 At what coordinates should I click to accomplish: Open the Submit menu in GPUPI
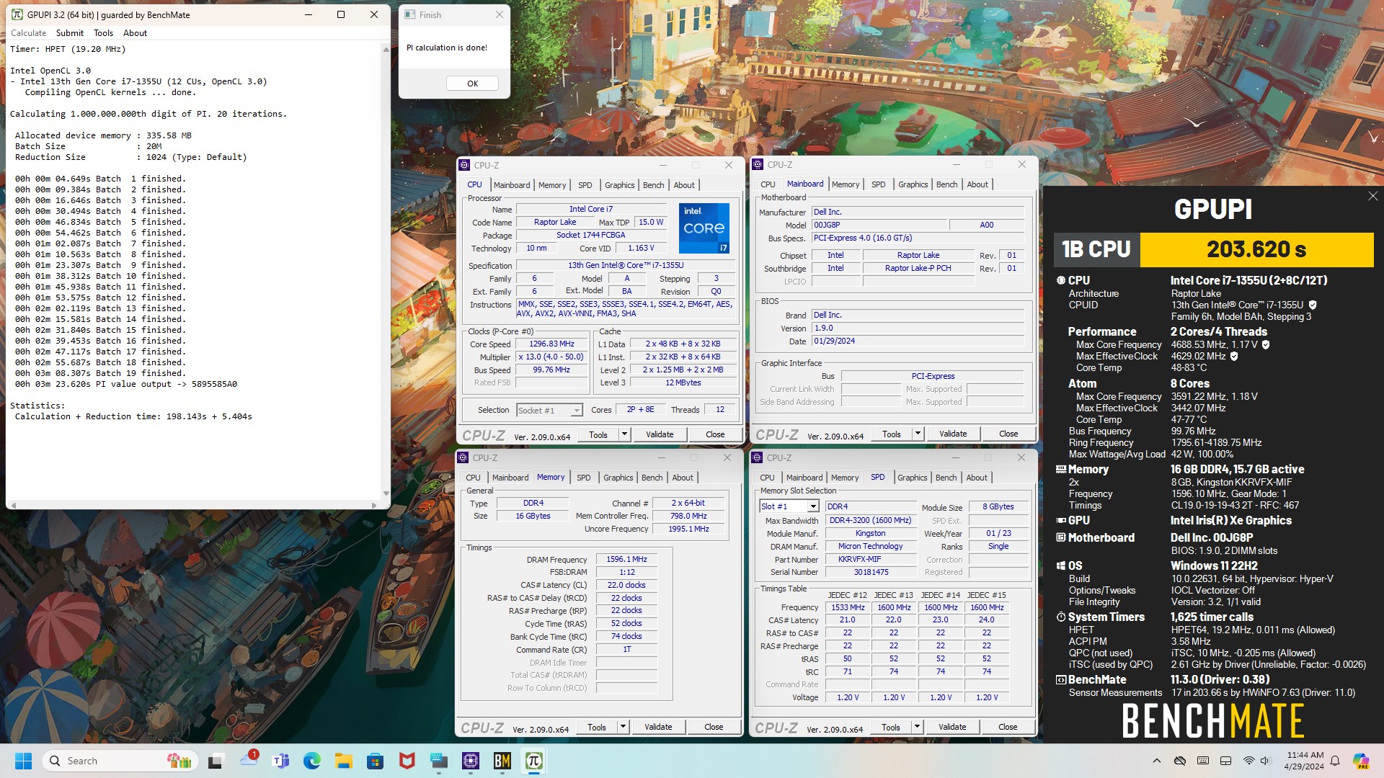coord(70,33)
